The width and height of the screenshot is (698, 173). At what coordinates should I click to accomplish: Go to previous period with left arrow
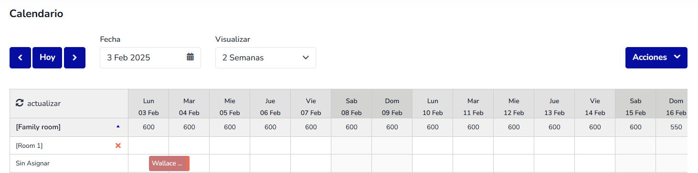tap(20, 58)
